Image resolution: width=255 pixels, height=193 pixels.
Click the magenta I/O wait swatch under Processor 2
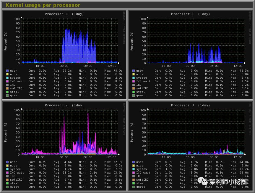pyautogui.click(x=7, y=173)
